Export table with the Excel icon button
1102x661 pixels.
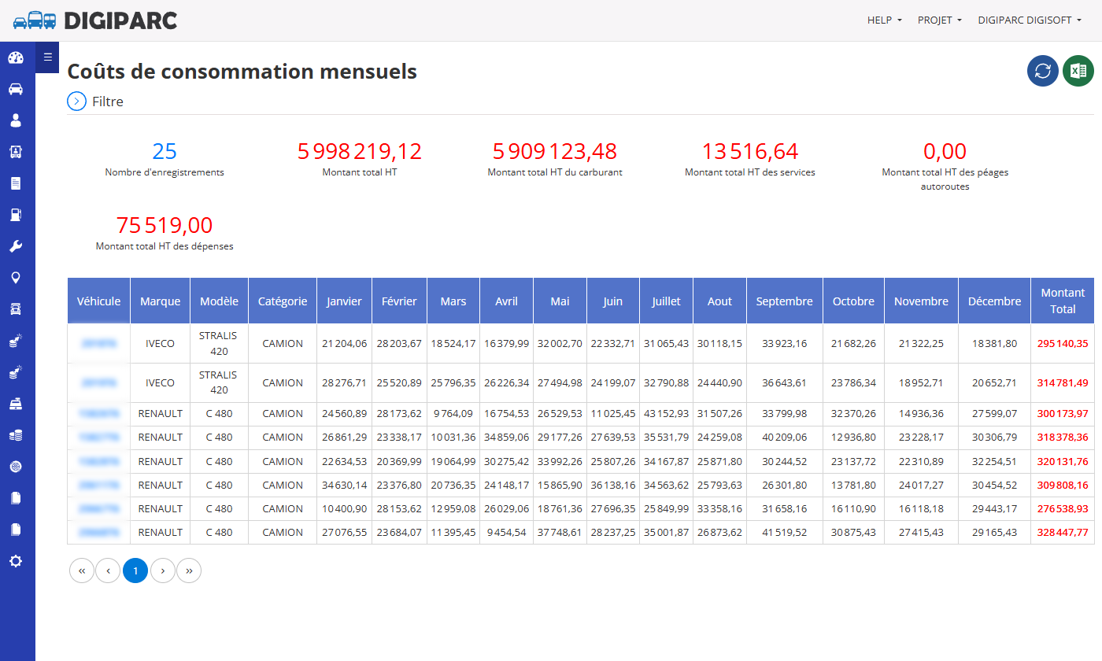1078,71
